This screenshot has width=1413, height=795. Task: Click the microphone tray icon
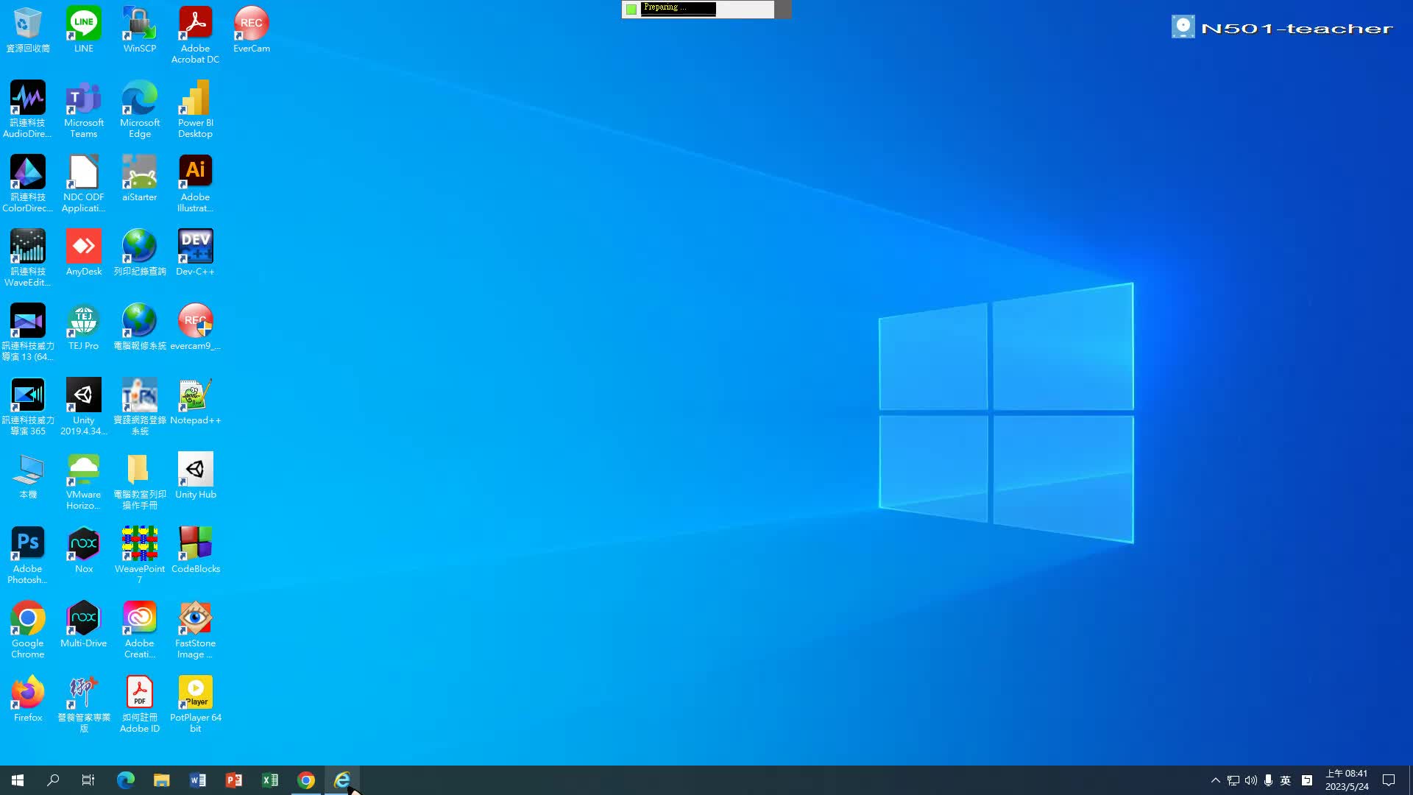[x=1268, y=780]
